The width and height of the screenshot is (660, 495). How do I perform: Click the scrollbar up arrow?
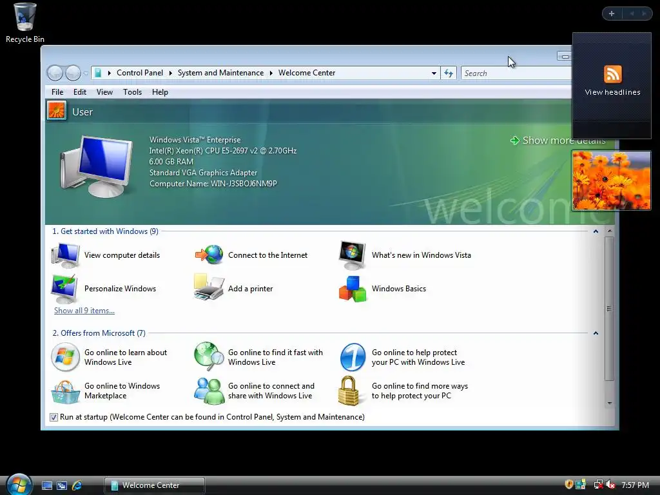click(x=609, y=231)
